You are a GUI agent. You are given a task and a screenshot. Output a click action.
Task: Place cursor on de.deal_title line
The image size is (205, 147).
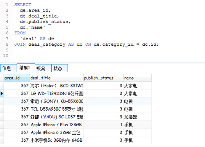(x=39, y=16)
